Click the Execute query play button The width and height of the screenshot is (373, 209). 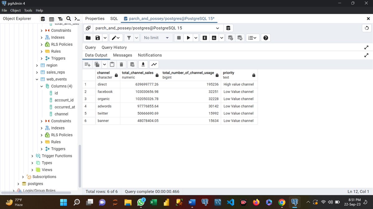pos(188,38)
